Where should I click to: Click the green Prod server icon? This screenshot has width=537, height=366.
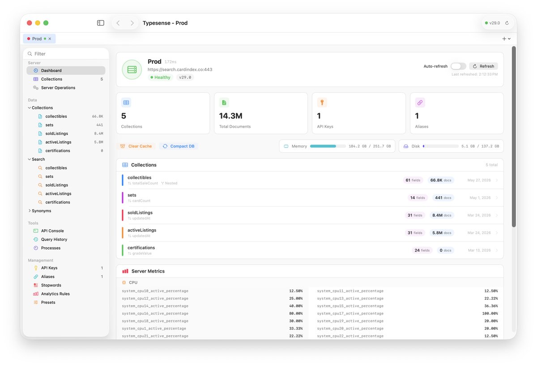(132, 70)
